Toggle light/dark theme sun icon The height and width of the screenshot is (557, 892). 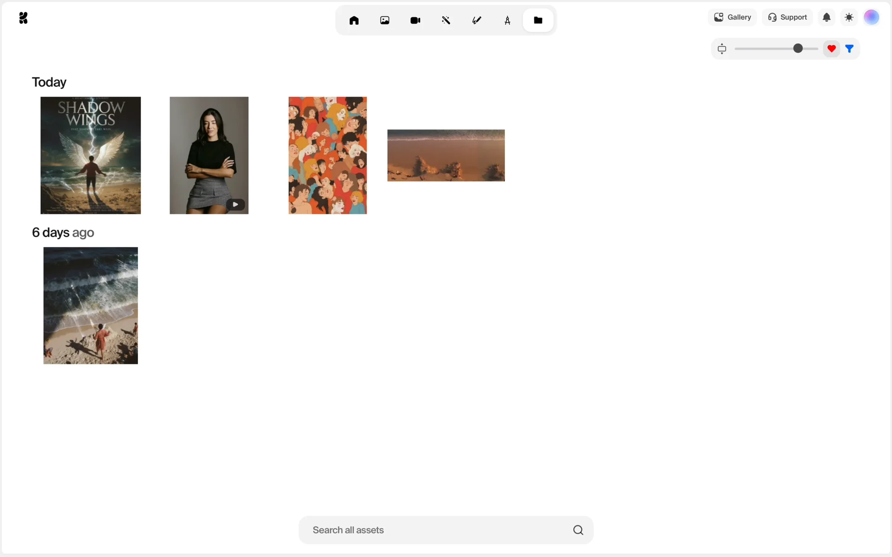849,18
